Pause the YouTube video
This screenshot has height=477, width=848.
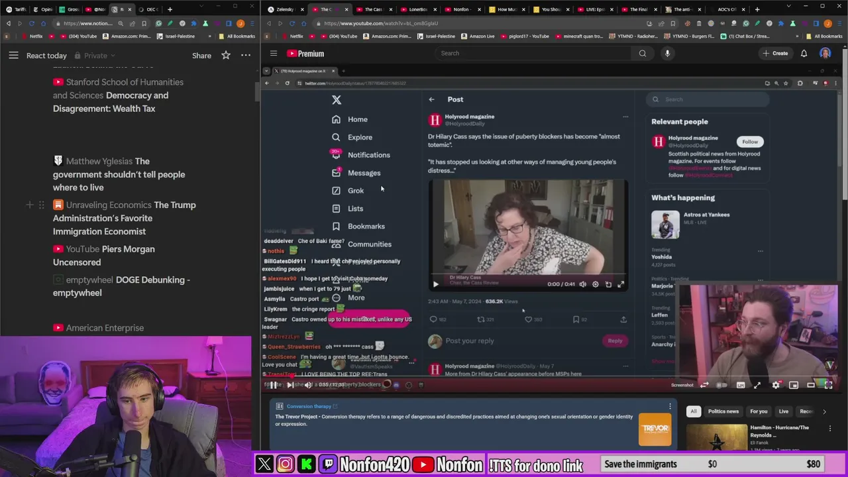(274, 385)
